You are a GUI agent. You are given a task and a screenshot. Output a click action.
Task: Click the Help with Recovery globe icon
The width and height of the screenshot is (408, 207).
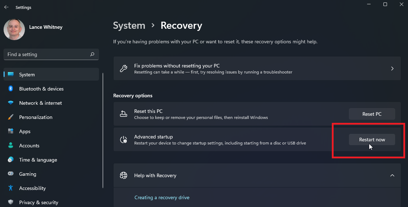click(x=124, y=175)
